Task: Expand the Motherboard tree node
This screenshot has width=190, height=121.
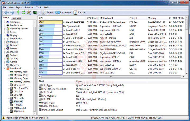Action: coord(4,25)
